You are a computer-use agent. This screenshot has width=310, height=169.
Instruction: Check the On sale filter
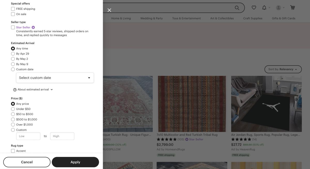coord(13,14)
